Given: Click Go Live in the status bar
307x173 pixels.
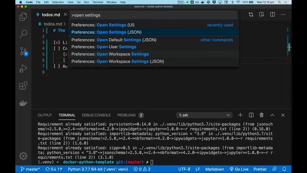Looking at the screenshot, I should tap(239, 169).
